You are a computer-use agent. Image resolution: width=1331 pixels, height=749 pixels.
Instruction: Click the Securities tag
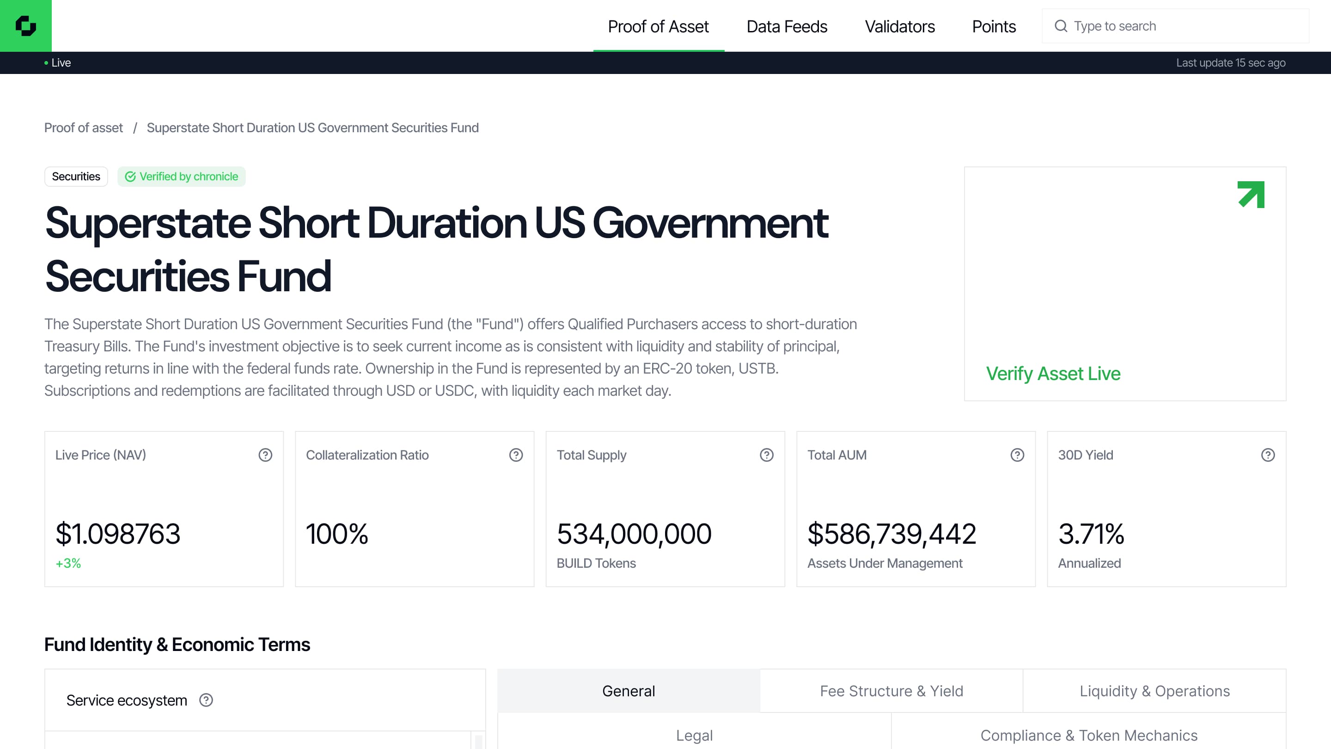tap(76, 177)
